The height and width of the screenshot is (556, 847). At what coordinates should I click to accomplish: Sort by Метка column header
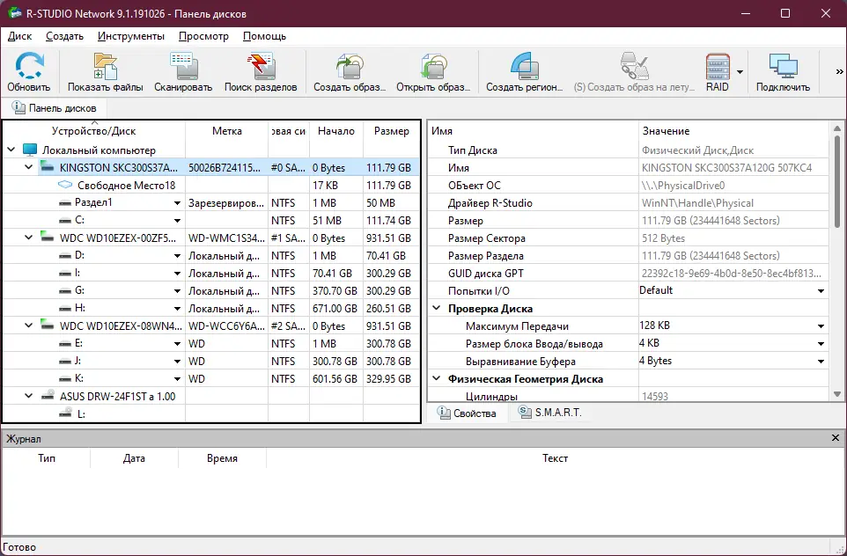coord(227,130)
